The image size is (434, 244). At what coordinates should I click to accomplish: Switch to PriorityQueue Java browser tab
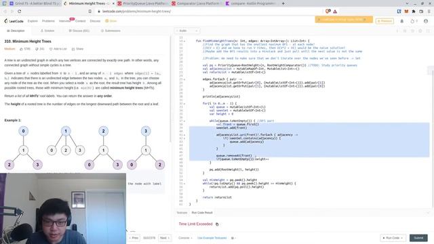click(142, 3)
